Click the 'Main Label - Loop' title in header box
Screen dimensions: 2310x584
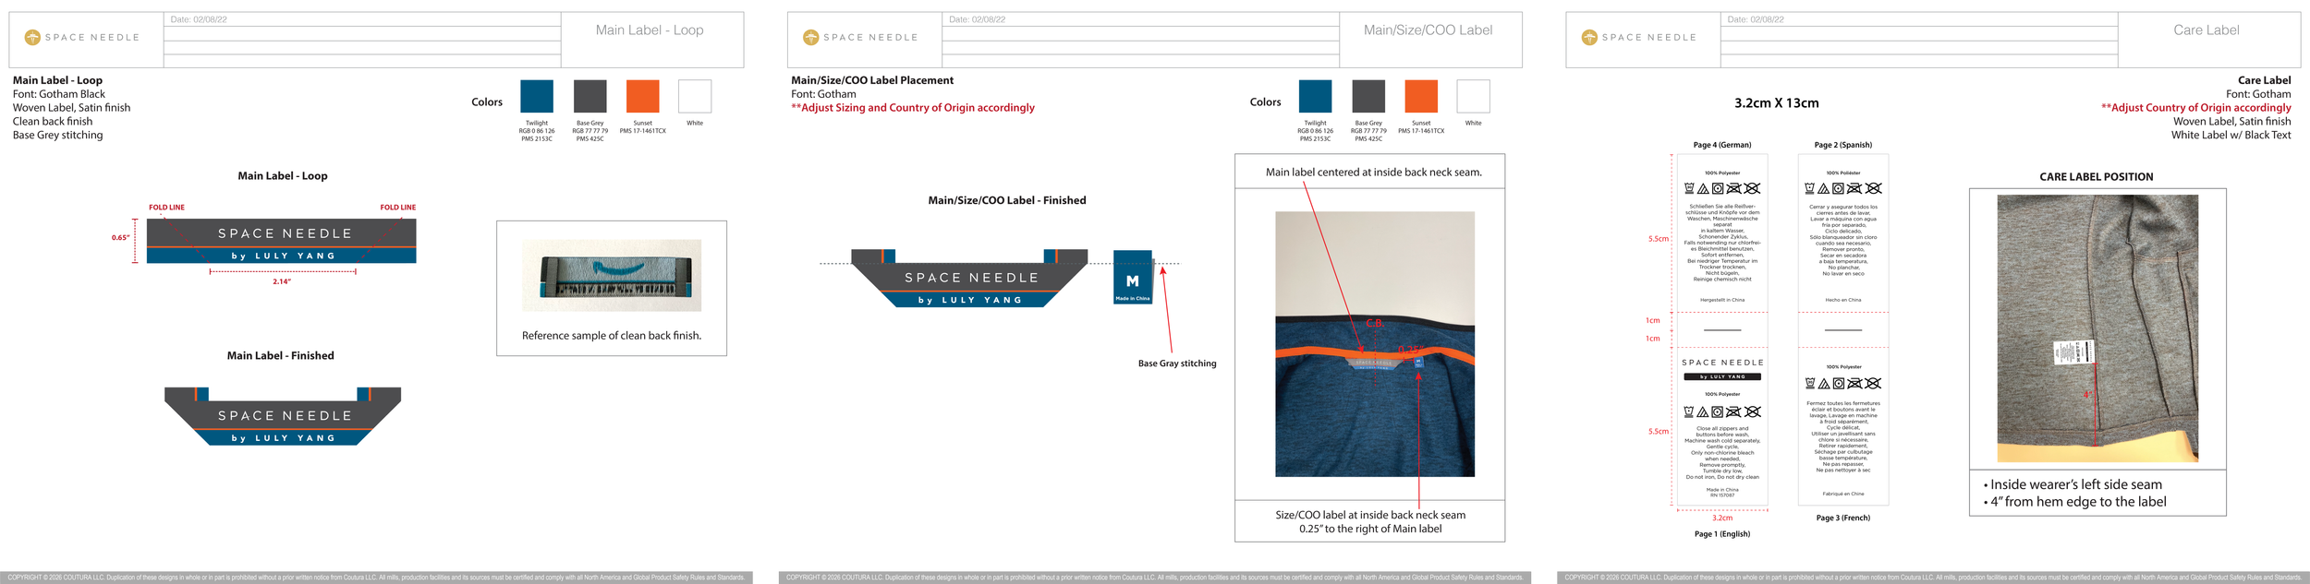(650, 30)
